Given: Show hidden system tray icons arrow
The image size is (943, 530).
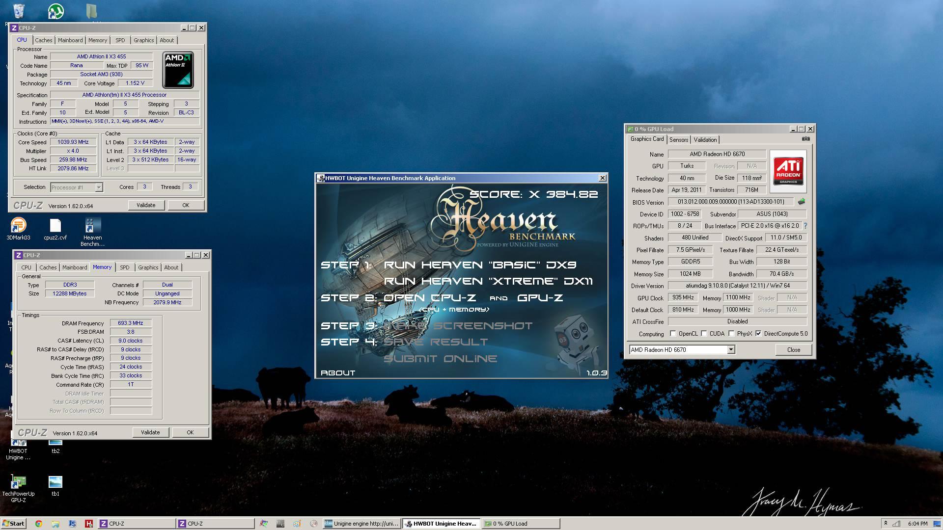Looking at the screenshot, I should point(886,523).
